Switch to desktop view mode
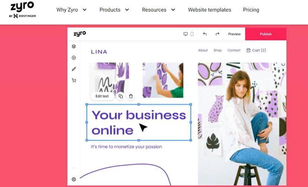Screen dimensions: 308x187 pos(185,34)
